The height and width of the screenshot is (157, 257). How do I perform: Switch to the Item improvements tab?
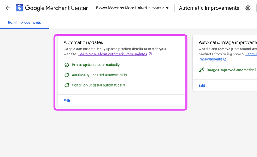[x=24, y=23]
